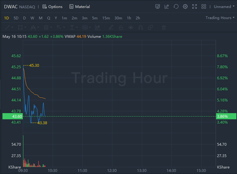Image resolution: width=237 pixels, height=174 pixels.
Task: Expand the measure tool dropdown arrow
Action: tap(77, 27)
